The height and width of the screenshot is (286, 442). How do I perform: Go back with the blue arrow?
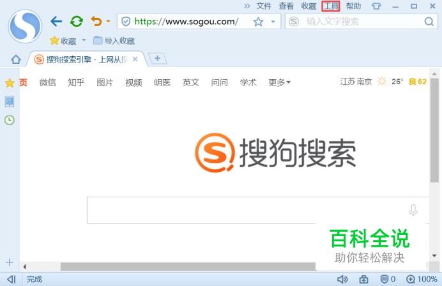[56, 21]
